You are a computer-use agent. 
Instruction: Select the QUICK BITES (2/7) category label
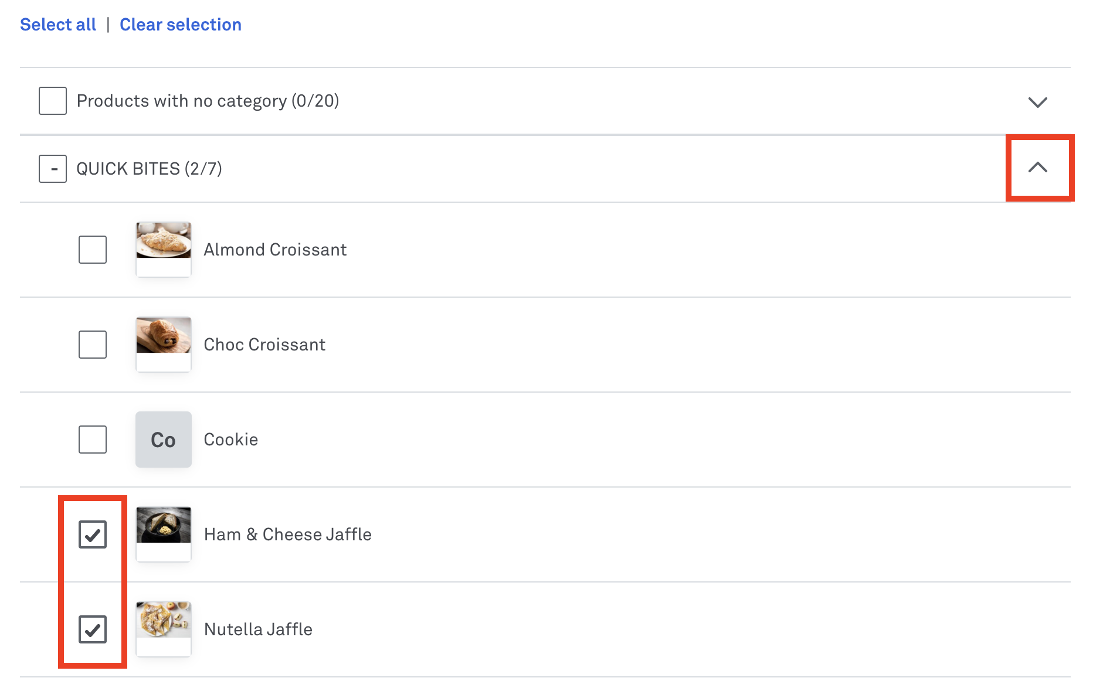150,169
